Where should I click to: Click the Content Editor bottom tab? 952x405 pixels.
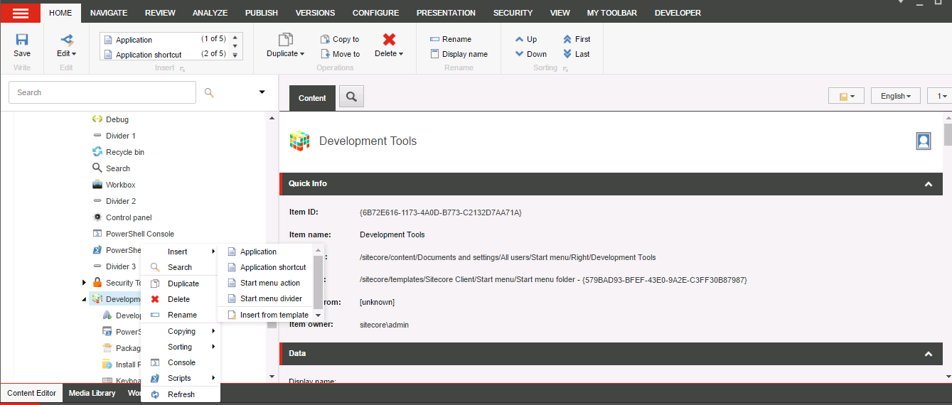31,393
